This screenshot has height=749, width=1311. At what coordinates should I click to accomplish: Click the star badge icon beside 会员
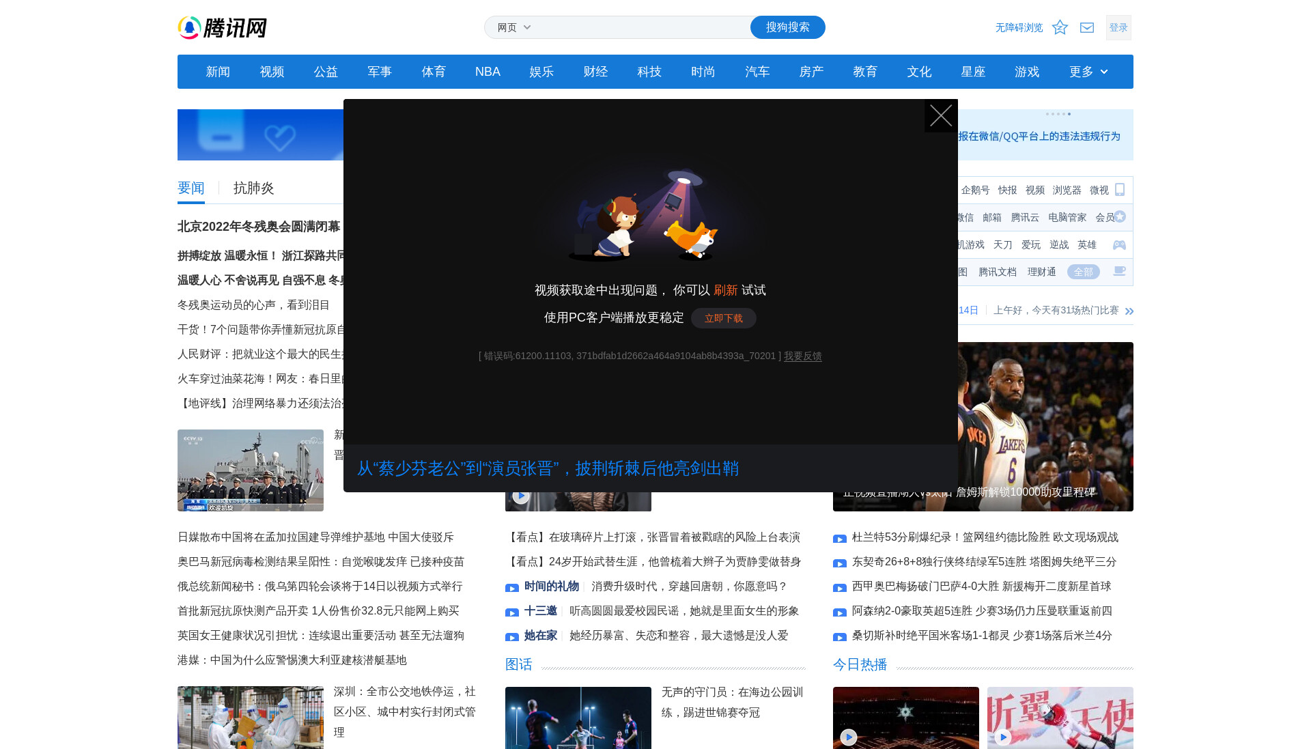(x=1120, y=216)
